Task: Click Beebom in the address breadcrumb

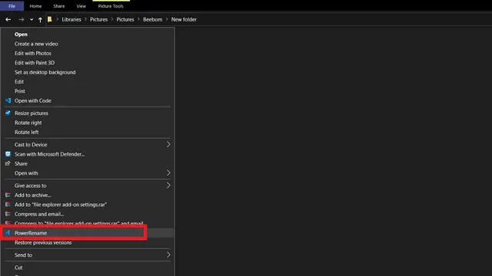Action: click(x=152, y=19)
